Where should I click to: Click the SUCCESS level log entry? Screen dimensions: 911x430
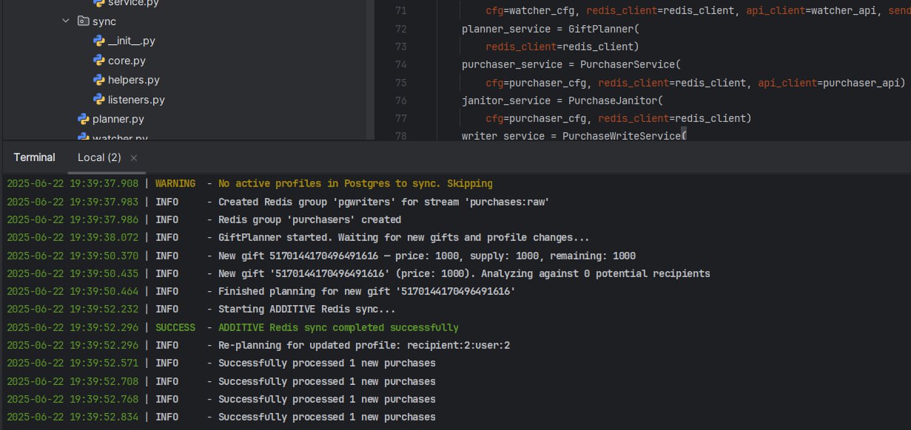pyautogui.click(x=175, y=327)
